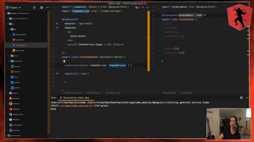Click providedIn breadcrumb in right editor

187,93
